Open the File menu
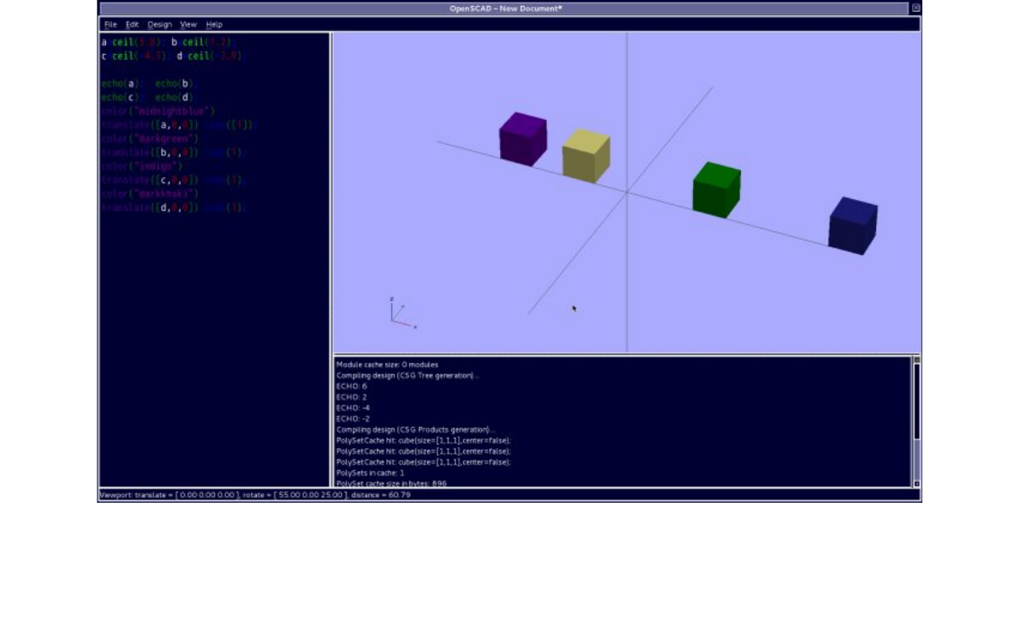Image resolution: width=1019 pixels, height=627 pixels. pos(110,24)
